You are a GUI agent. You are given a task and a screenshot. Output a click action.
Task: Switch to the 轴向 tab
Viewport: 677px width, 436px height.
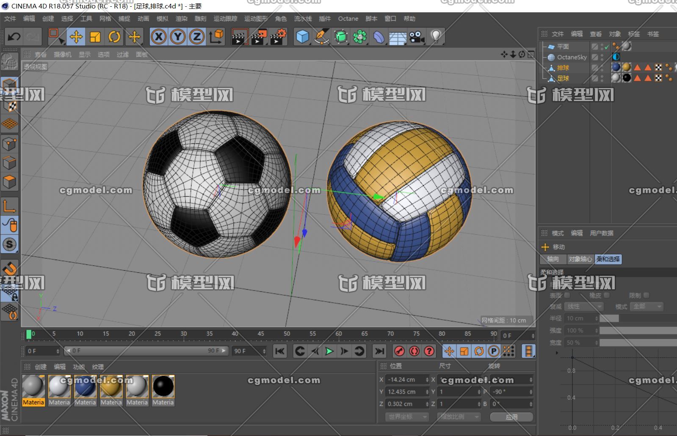[553, 259]
